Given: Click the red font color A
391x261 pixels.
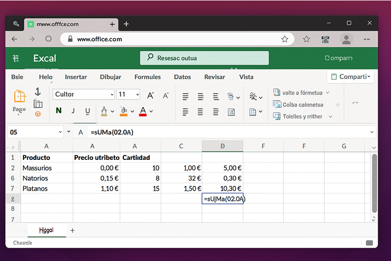Looking at the screenshot, I should (x=143, y=111).
